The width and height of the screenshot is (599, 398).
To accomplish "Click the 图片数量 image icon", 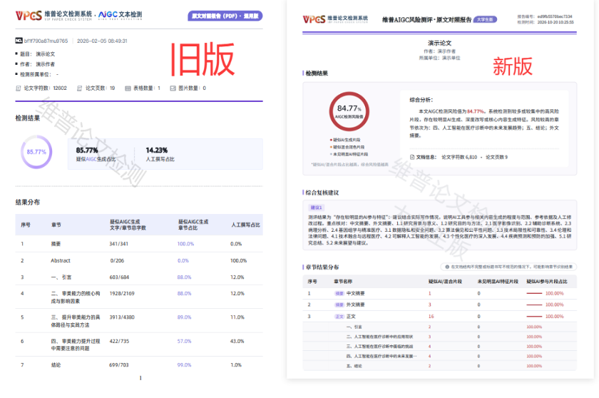I will coord(173,88).
